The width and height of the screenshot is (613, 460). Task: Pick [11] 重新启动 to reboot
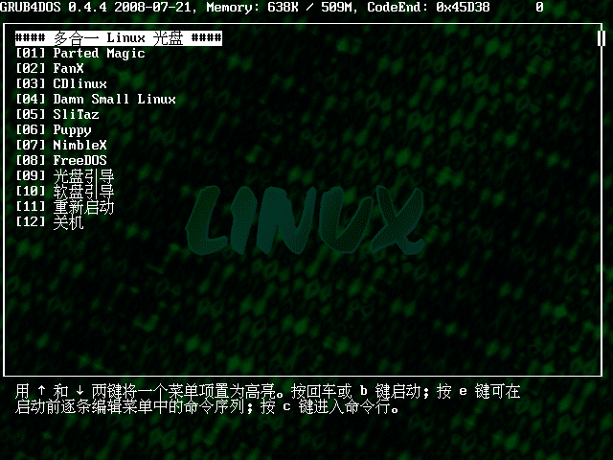[65, 207]
